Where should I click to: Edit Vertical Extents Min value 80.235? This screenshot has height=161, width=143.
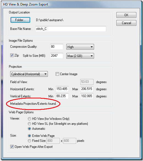[x=62, y=96]
